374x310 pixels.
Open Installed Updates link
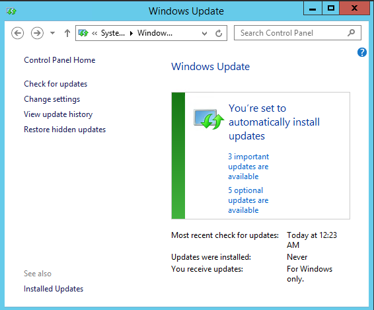coord(54,289)
